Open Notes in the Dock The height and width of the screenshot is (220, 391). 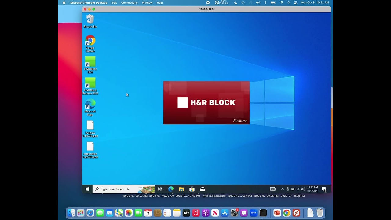177,213
